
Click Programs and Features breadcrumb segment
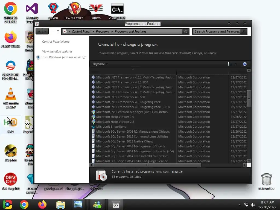pos(130,31)
